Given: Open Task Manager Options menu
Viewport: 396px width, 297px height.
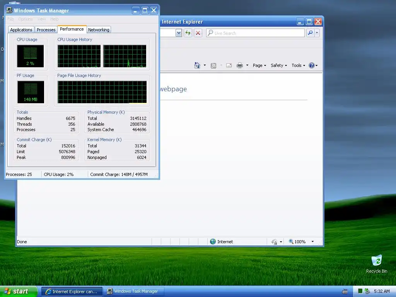Looking at the screenshot, I should pyautogui.click(x=25, y=19).
